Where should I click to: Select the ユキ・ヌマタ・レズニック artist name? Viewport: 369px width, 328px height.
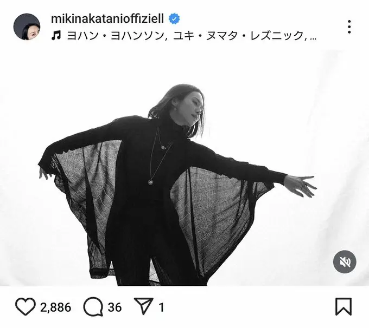tap(238, 36)
